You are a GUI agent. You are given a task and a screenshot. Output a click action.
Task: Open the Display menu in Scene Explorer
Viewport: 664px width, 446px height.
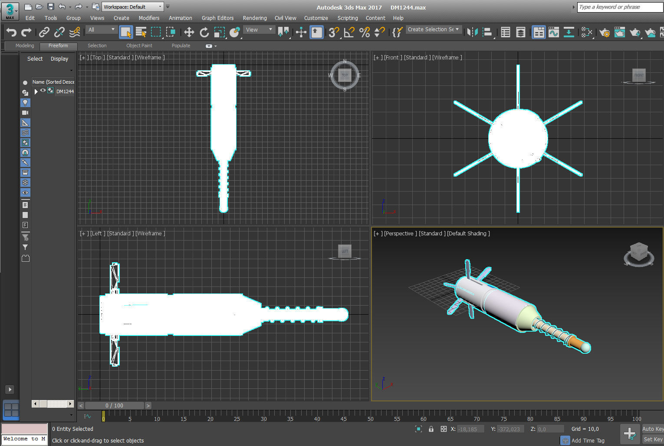59,59
